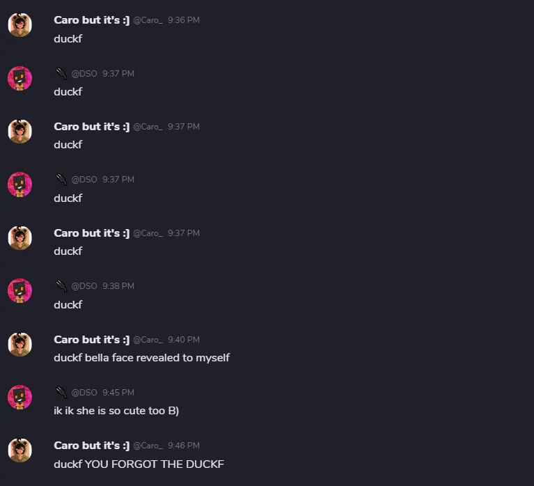Click the @Caro_ handle at 9:40 PM
The height and width of the screenshot is (486, 534).
coord(148,340)
